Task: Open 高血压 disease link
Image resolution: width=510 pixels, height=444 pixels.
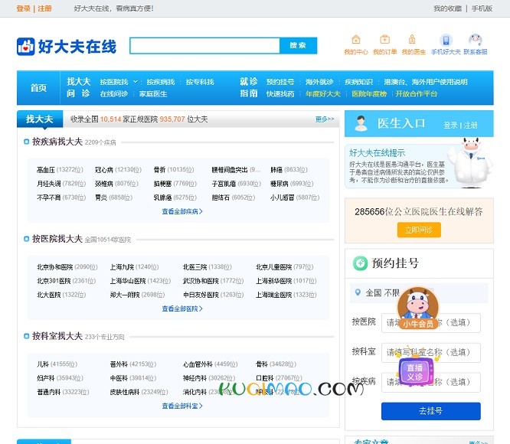Action: 45,170
